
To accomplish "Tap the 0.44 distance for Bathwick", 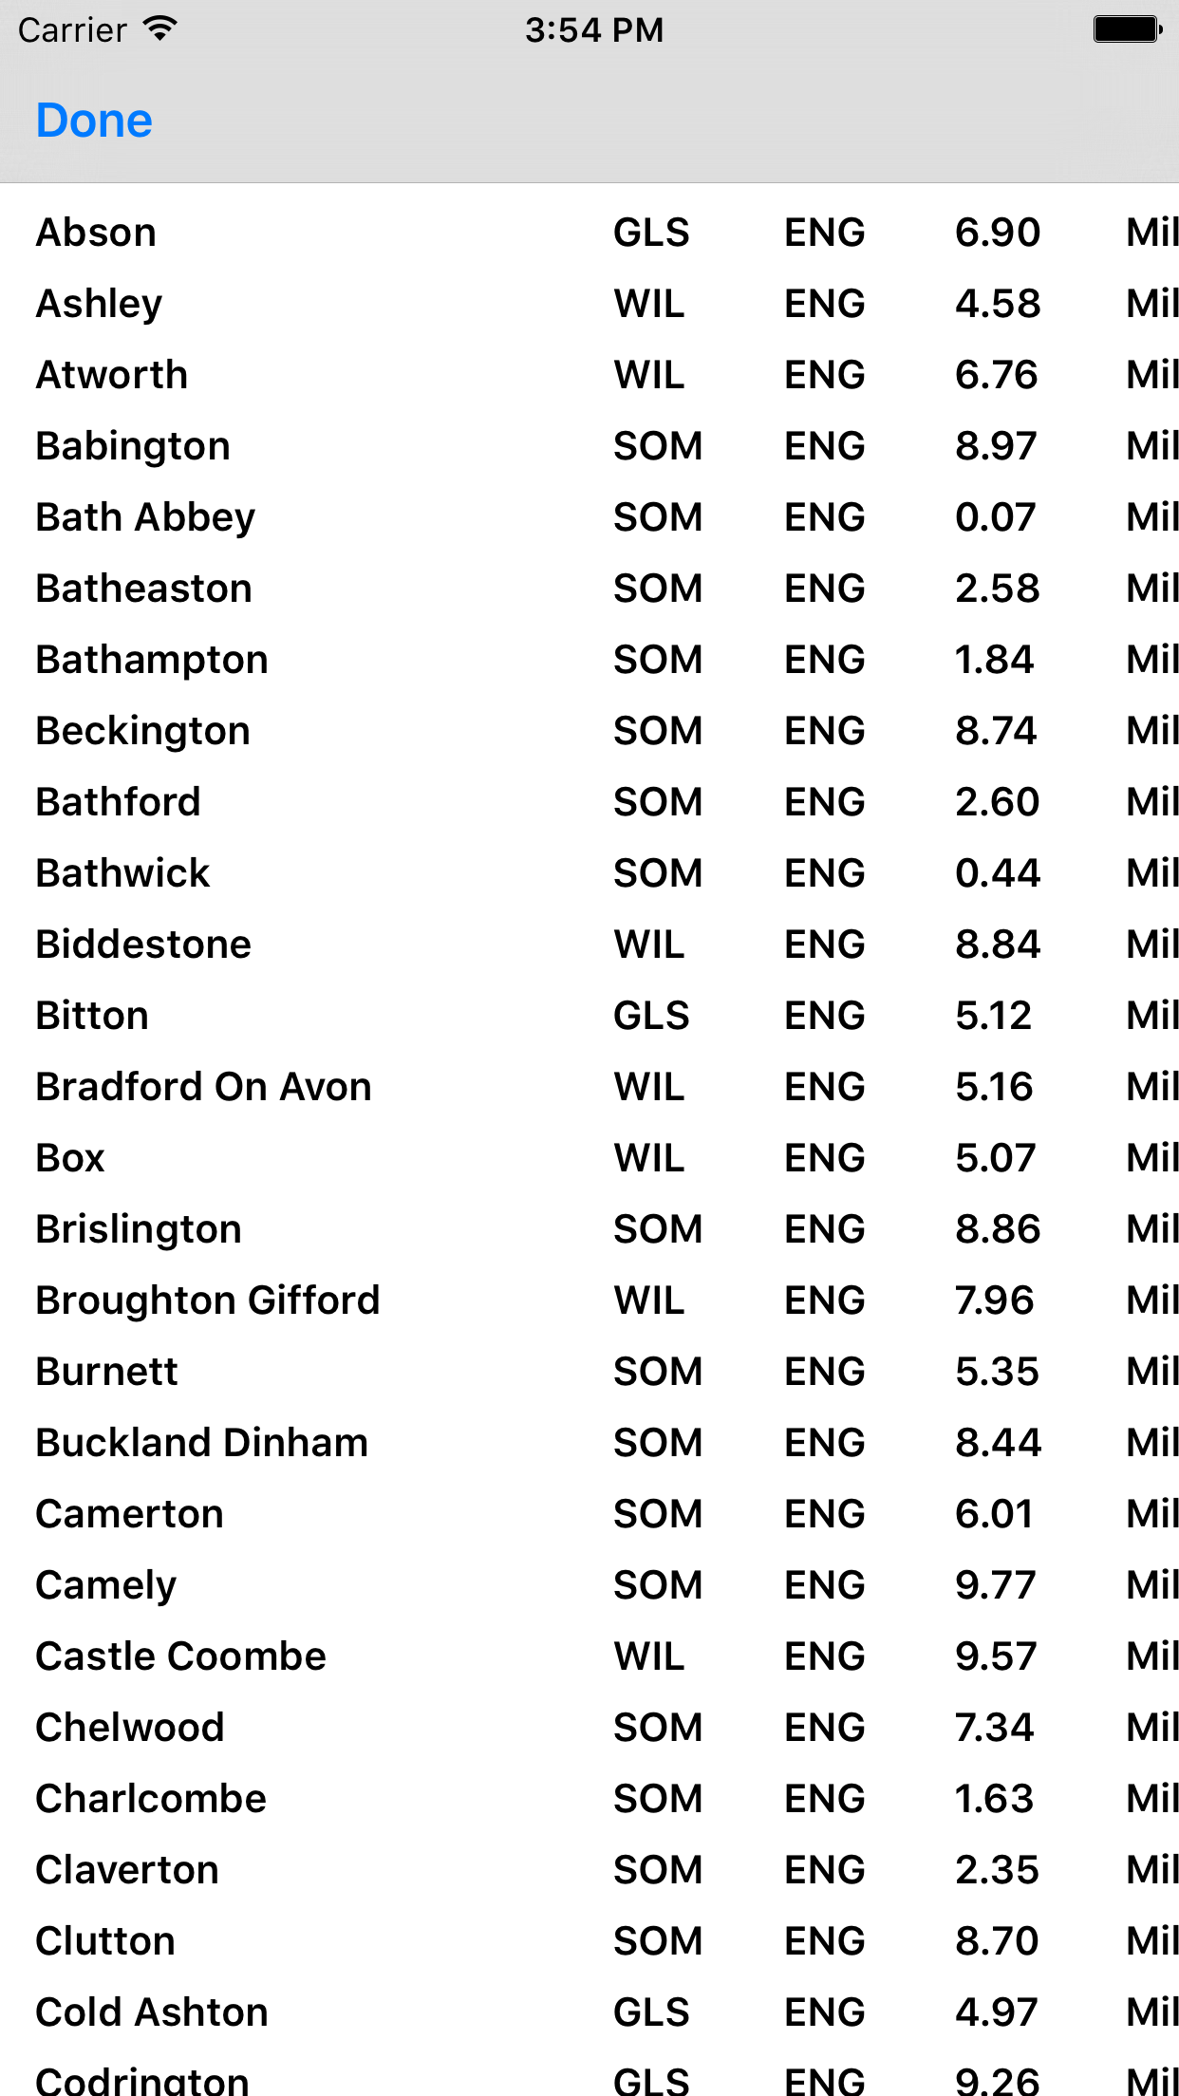I will (x=998, y=873).
